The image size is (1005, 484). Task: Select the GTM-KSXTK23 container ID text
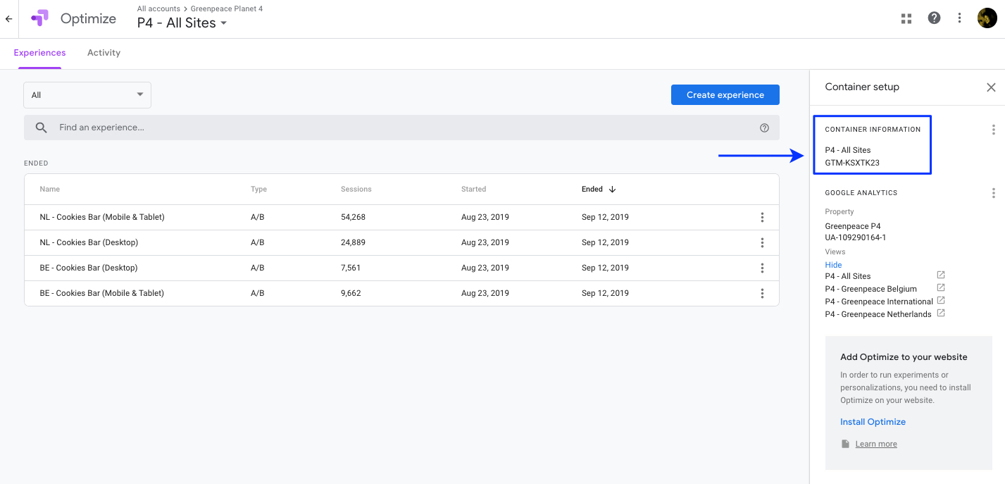[x=852, y=163]
